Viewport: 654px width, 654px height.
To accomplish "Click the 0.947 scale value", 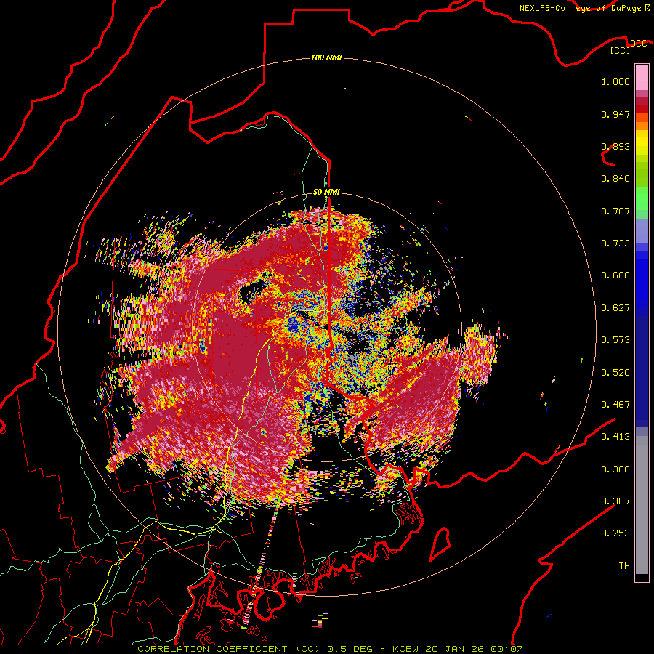I will point(615,114).
